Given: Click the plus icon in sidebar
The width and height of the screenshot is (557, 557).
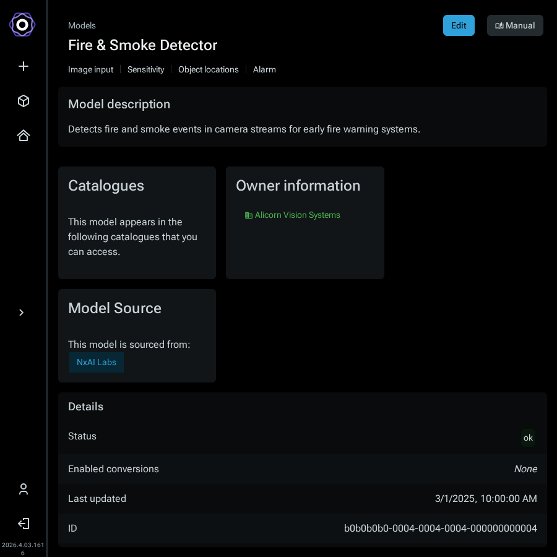Looking at the screenshot, I should click(x=24, y=66).
